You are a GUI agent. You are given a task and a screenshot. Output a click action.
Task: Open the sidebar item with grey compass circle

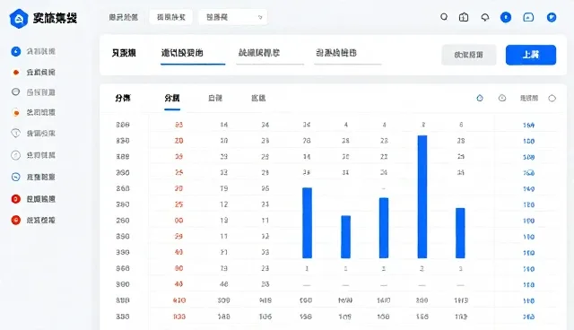pos(33,155)
